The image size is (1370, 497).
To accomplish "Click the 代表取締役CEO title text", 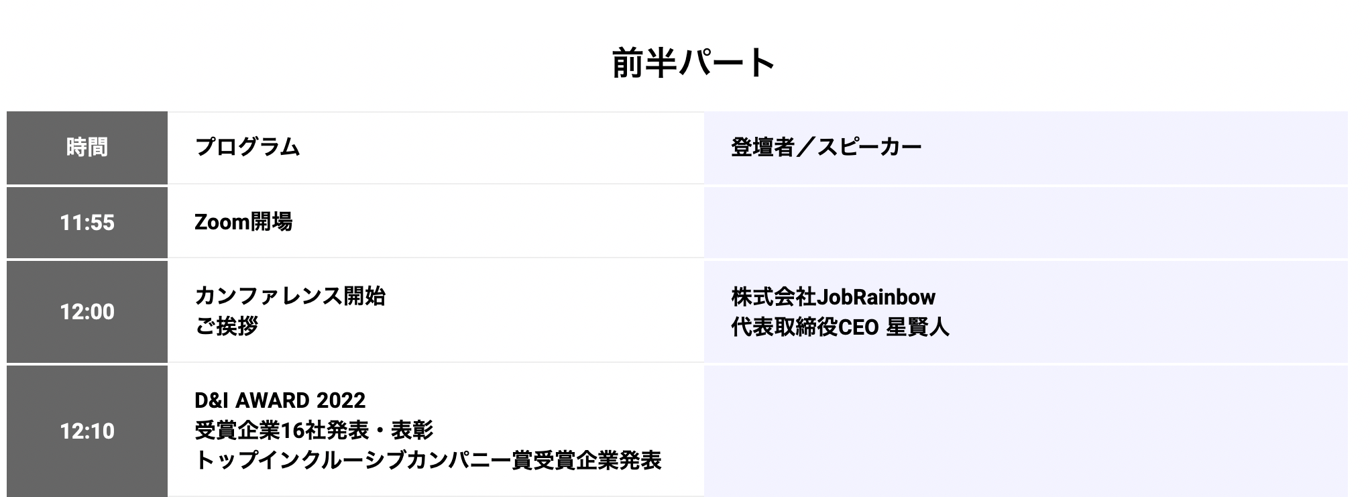I will coord(805,327).
